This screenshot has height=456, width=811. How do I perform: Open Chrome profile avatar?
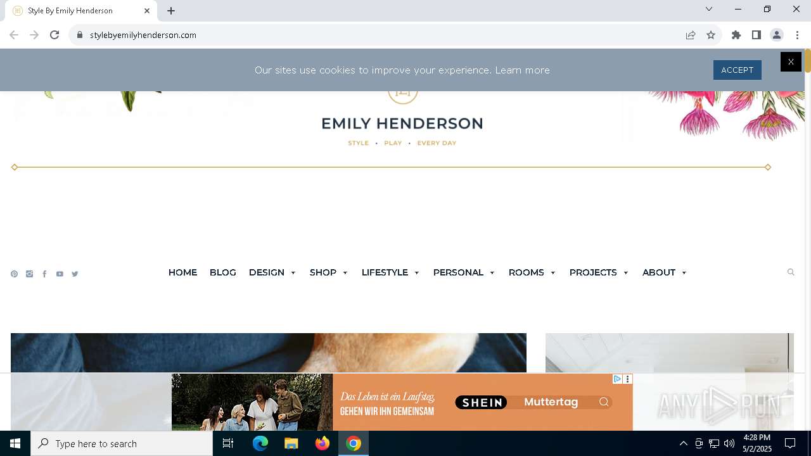point(777,35)
